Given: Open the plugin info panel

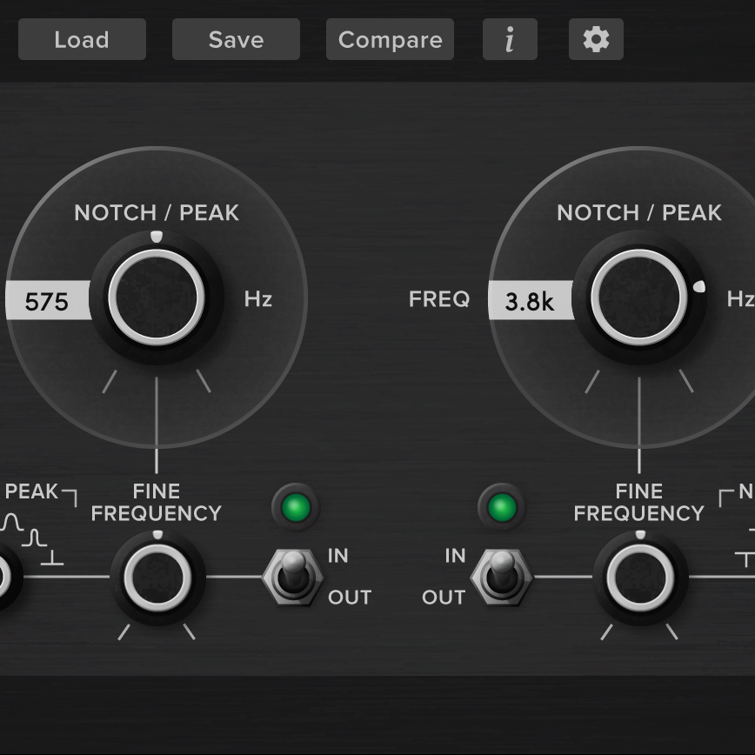Looking at the screenshot, I should [510, 39].
